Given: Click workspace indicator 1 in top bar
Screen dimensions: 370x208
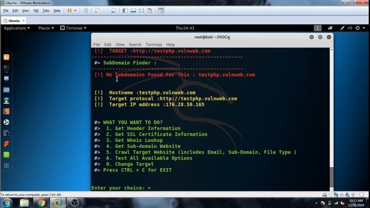Looking at the screenshot, I should (x=317, y=28).
